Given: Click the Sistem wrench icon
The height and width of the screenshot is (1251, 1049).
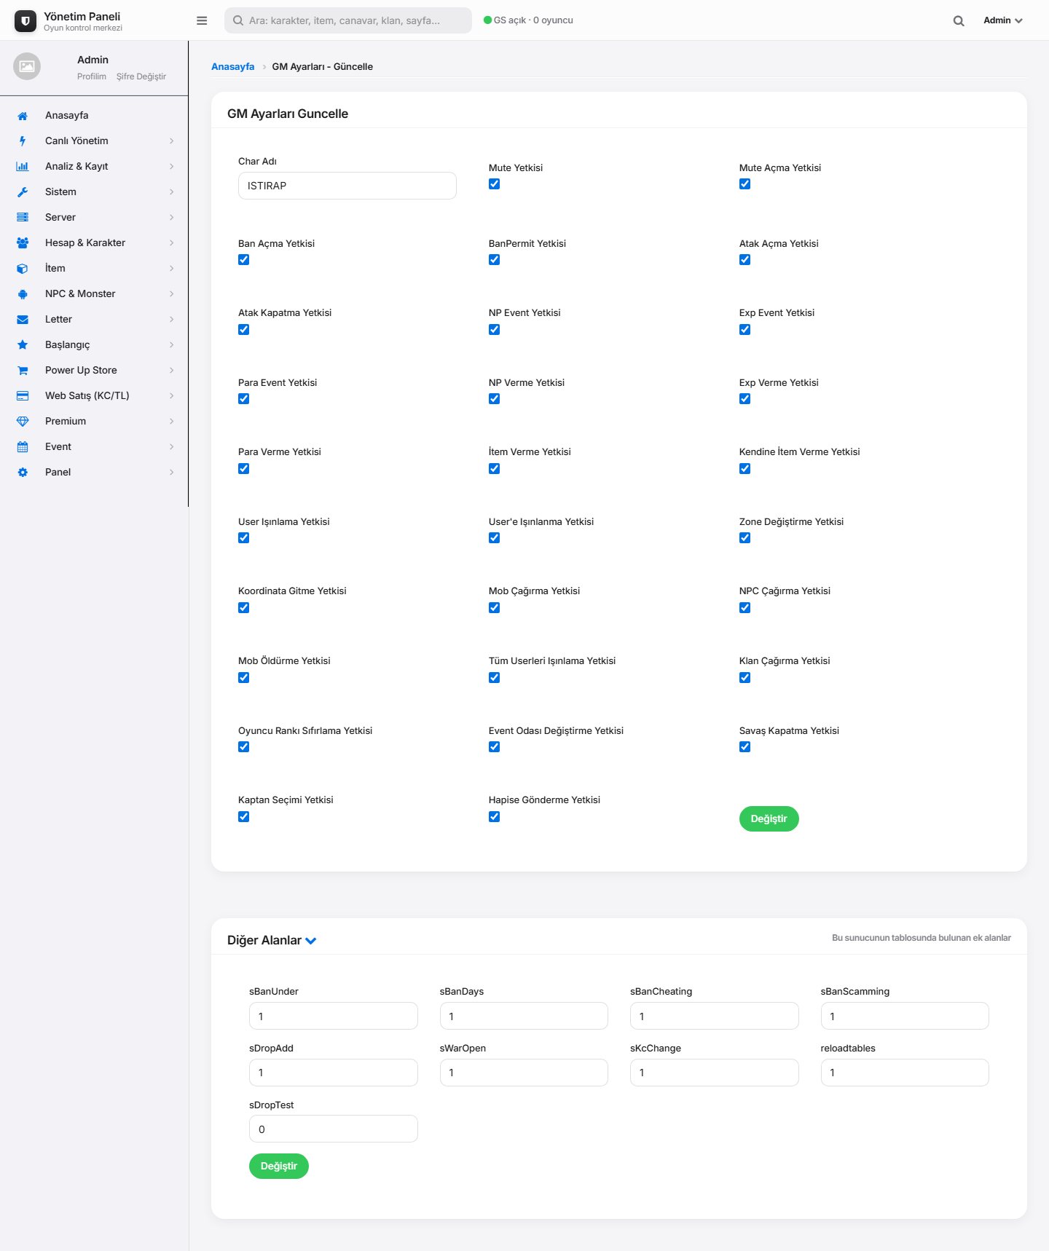Looking at the screenshot, I should tap(23, 192).
